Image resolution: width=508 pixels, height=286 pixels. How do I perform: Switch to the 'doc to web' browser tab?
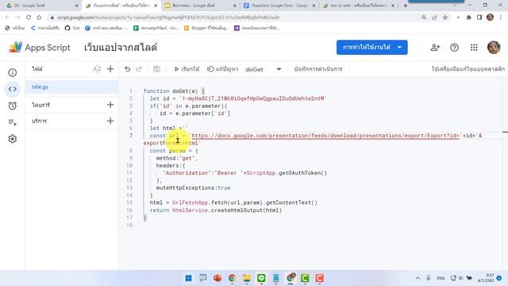coord(358,6)
